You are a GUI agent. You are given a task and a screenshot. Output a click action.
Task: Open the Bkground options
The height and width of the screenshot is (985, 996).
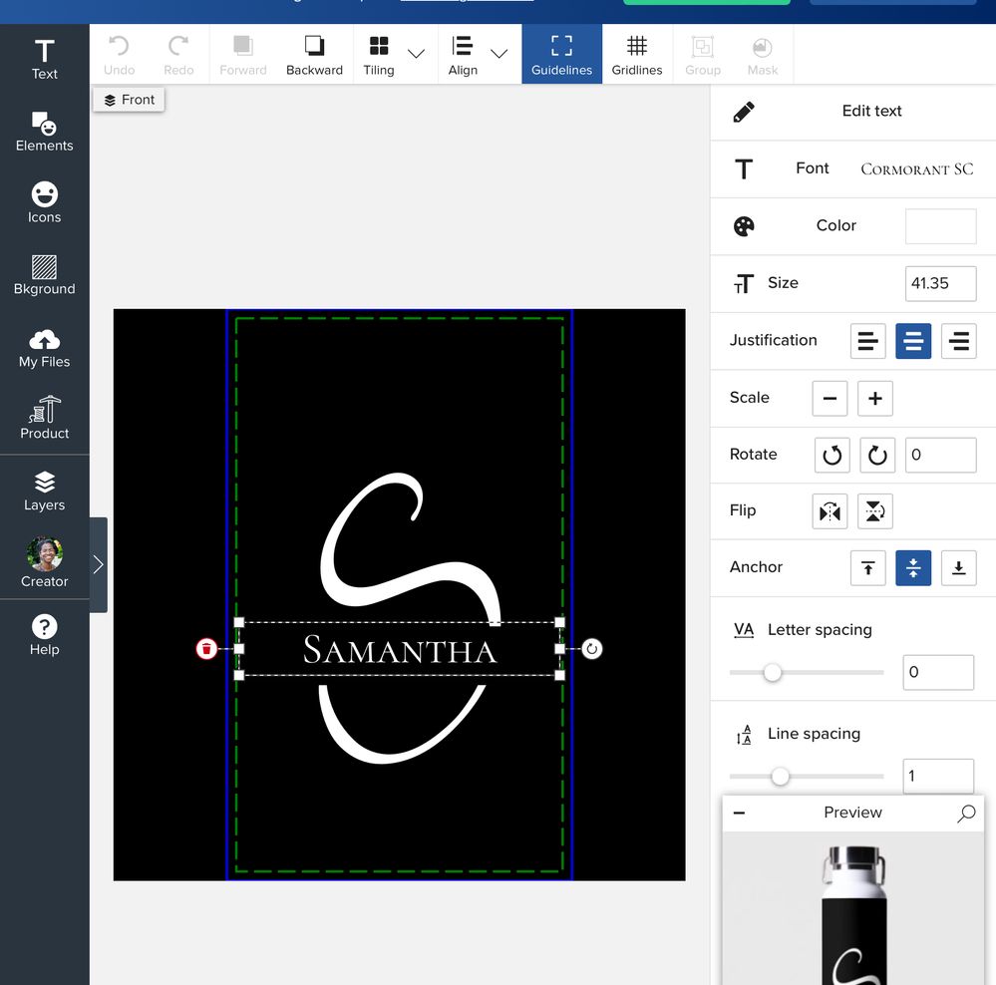point(44,275)
